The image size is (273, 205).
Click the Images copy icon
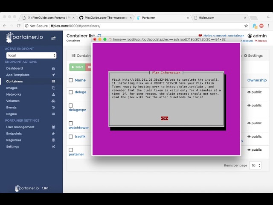53,88
